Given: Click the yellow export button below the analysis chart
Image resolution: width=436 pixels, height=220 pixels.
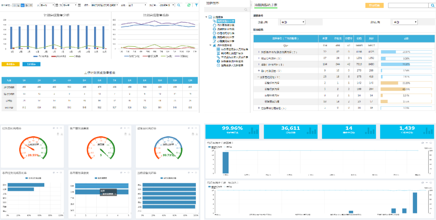Looking at the screenshot, I should pyautogui.click(x=10, y=64).
